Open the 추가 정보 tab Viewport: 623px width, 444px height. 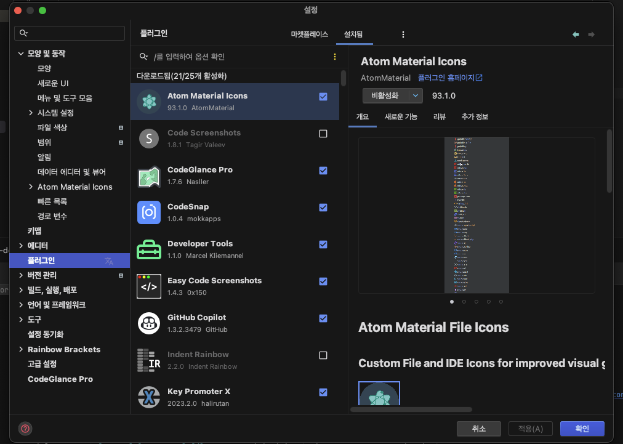(475, 117)
